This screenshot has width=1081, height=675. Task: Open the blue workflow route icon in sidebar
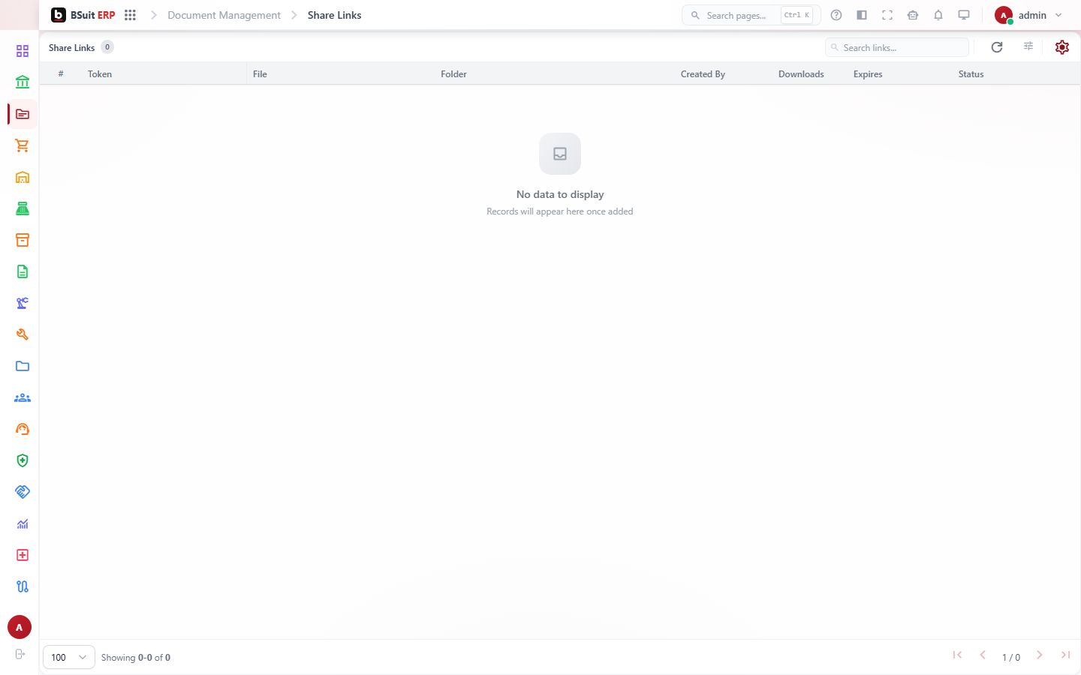(x=23, y=586)
